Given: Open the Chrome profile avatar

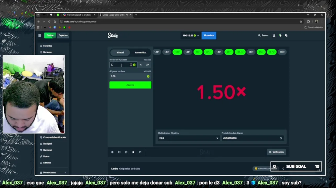Looking at the screenshot, I should click(x=316, y=22).
